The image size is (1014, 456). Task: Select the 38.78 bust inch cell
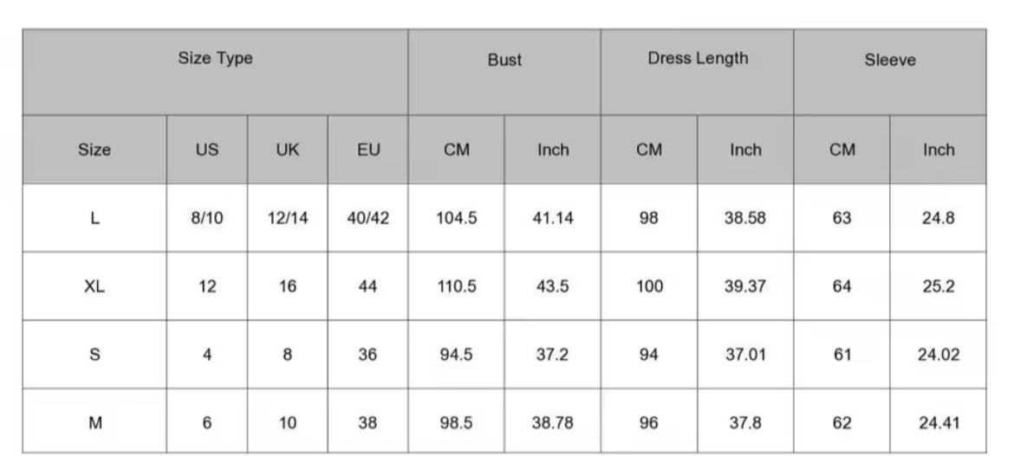coord(553,423)
